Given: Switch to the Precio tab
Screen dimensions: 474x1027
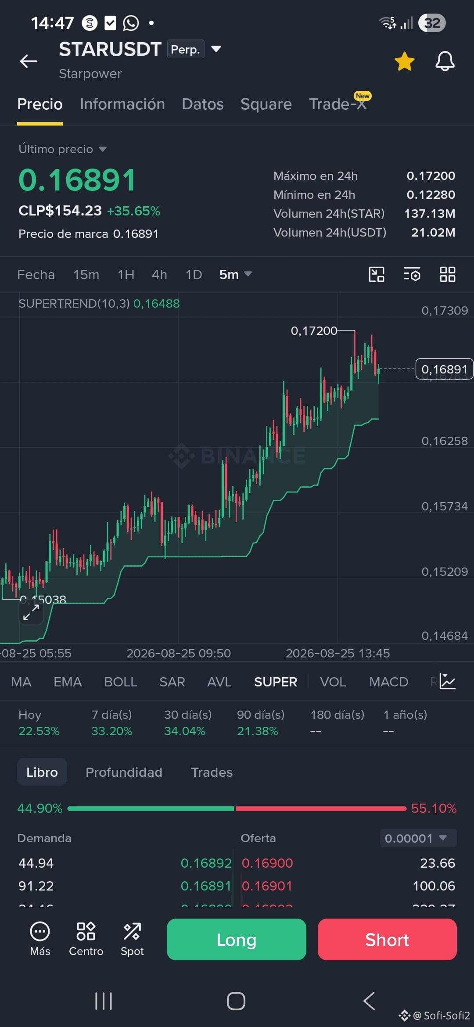Looking at the screenshot, I should tap(40, 104).
